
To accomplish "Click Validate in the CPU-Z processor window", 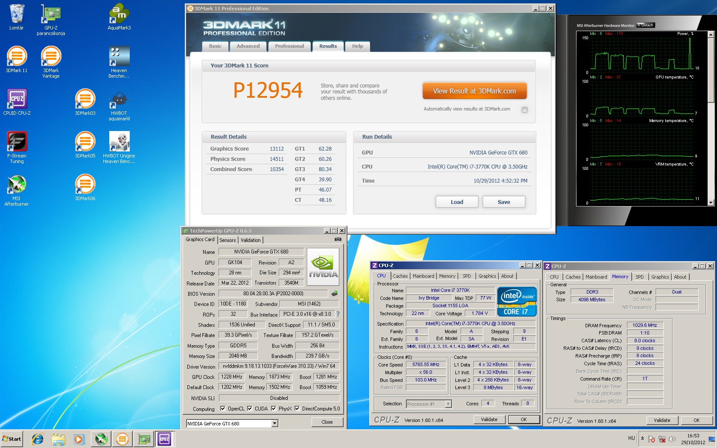I will pos(489,419).
